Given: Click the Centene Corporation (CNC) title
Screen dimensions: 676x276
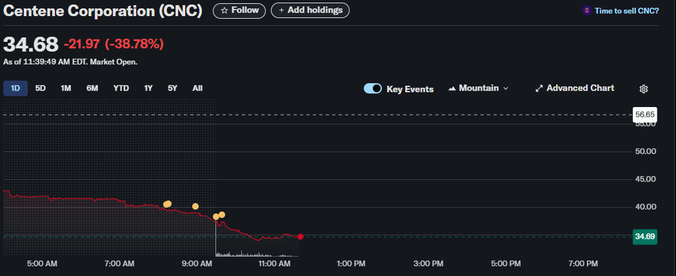Looking at the screenshot, I should (x=103, y=11).
